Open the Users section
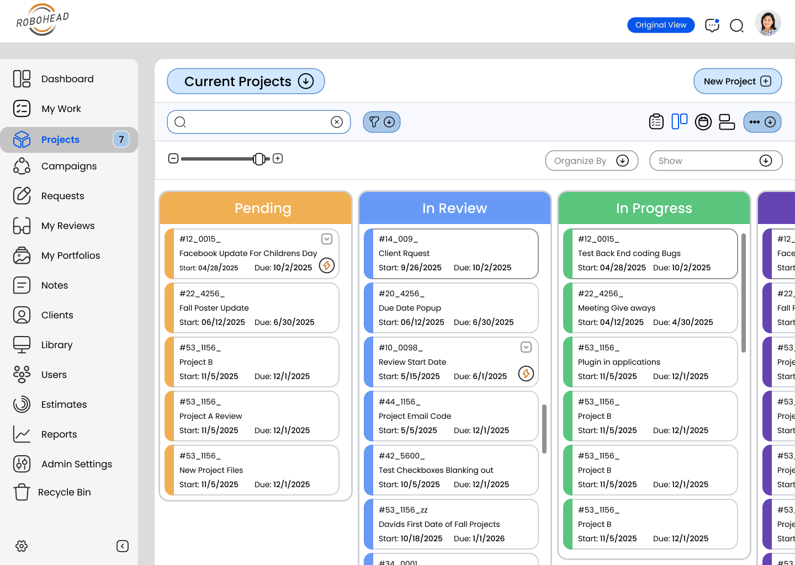795x565 pixels. [x=40, y=375]
